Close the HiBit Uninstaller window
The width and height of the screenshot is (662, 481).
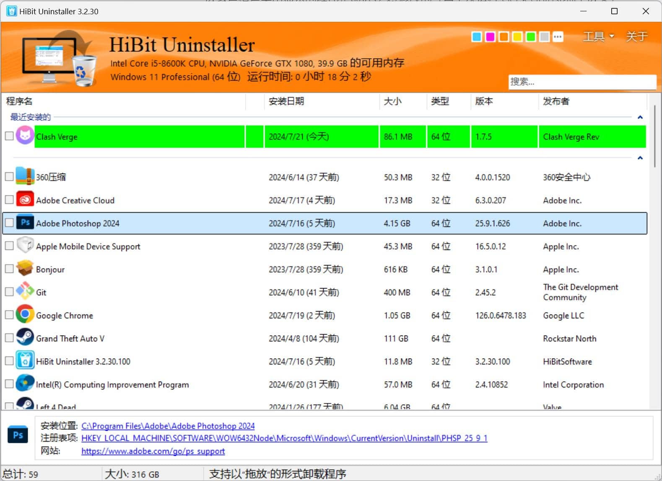(x=646, y=11)
